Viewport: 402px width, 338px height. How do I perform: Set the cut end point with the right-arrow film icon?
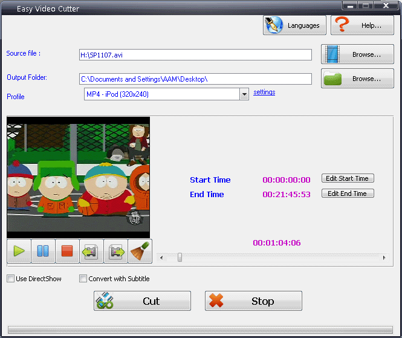(x=115, y=251)
